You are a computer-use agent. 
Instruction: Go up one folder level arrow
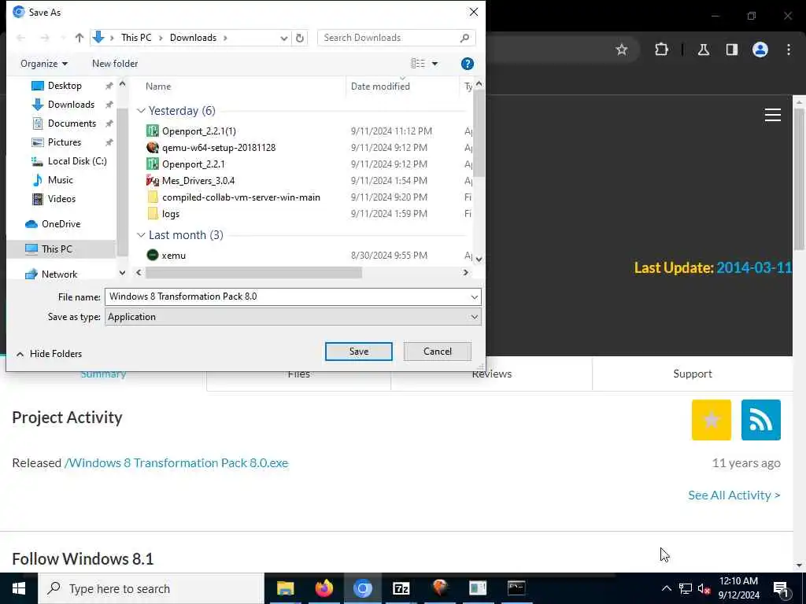coord(79,38)
